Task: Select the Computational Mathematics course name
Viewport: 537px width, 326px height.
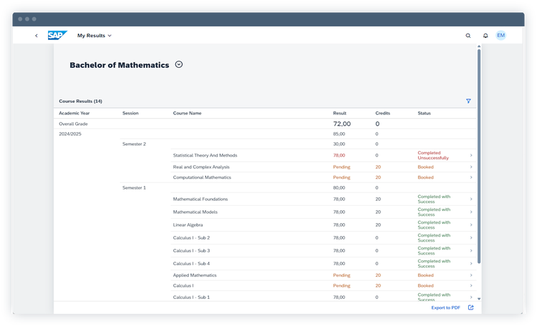Action: (x=202, y=177)
